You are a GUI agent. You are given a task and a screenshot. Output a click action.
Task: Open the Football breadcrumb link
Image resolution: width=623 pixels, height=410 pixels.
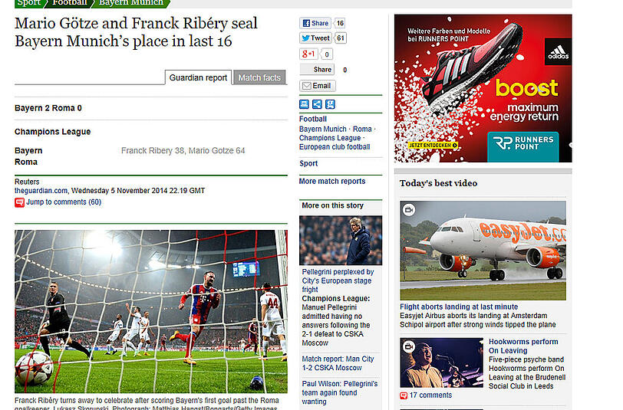70,3
